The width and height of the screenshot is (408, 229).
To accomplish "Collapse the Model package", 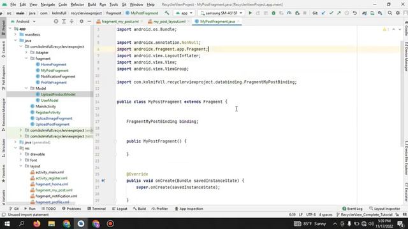I will tap(26, 88).
